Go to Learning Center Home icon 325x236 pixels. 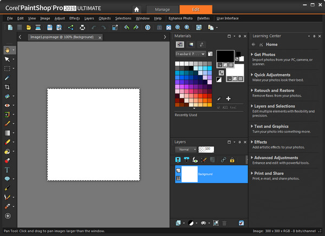point(262,44)
